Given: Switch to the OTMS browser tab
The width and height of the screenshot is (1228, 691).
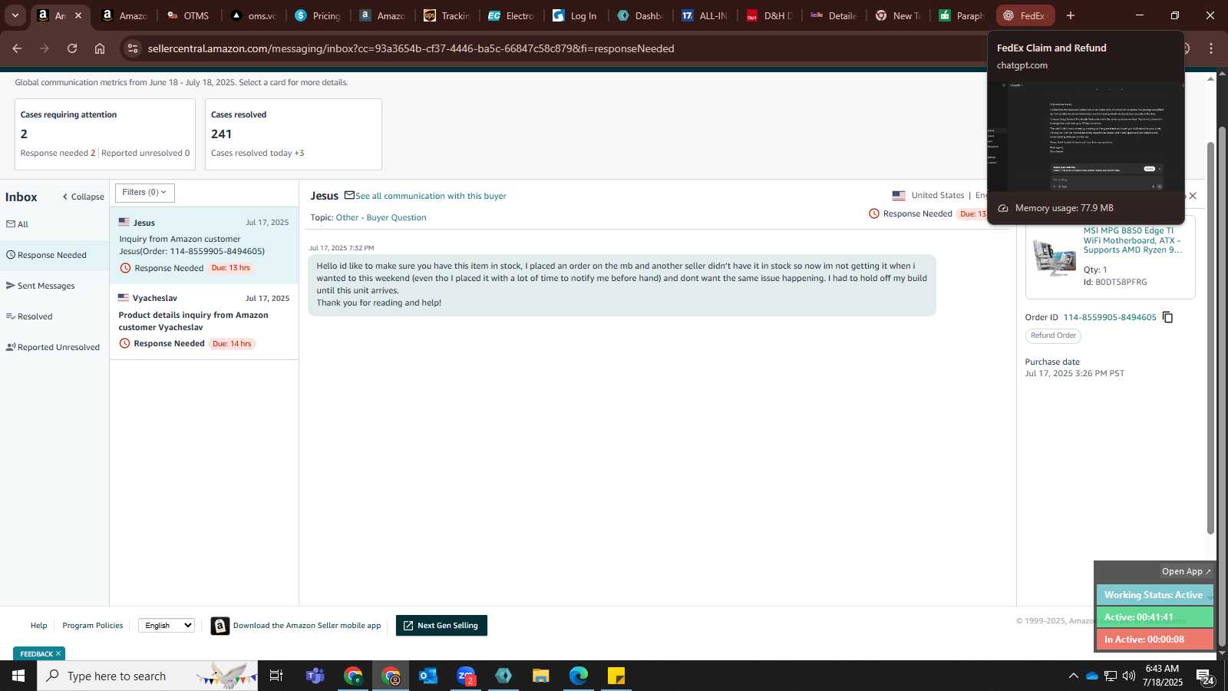Looking at the screenshot, I should click(x=188, y=15).
